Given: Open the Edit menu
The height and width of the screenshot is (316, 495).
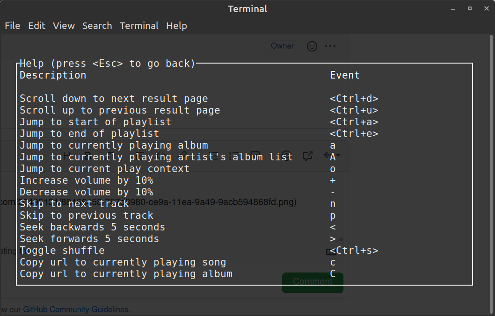Looking at the screenshot, I should click(36, 26).
